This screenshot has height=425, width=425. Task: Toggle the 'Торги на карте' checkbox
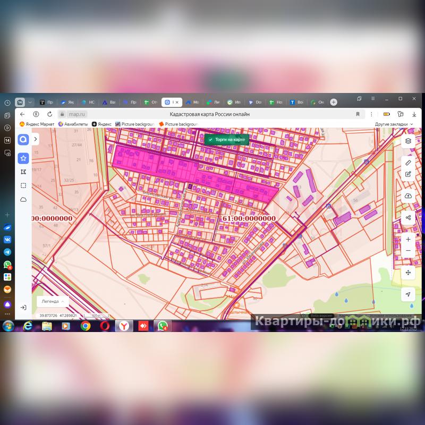211,139
